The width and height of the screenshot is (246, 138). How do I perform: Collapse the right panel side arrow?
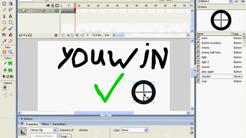click(195, 71)
